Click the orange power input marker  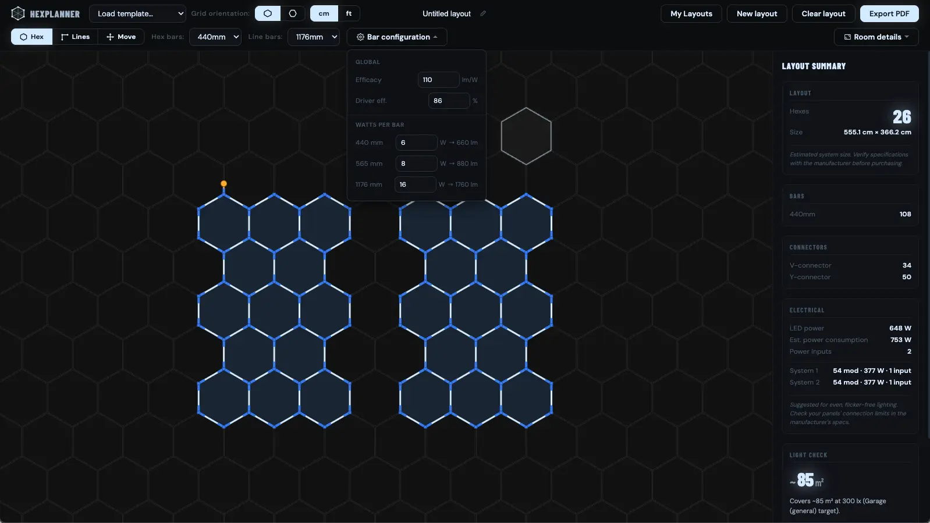[223, 184]
